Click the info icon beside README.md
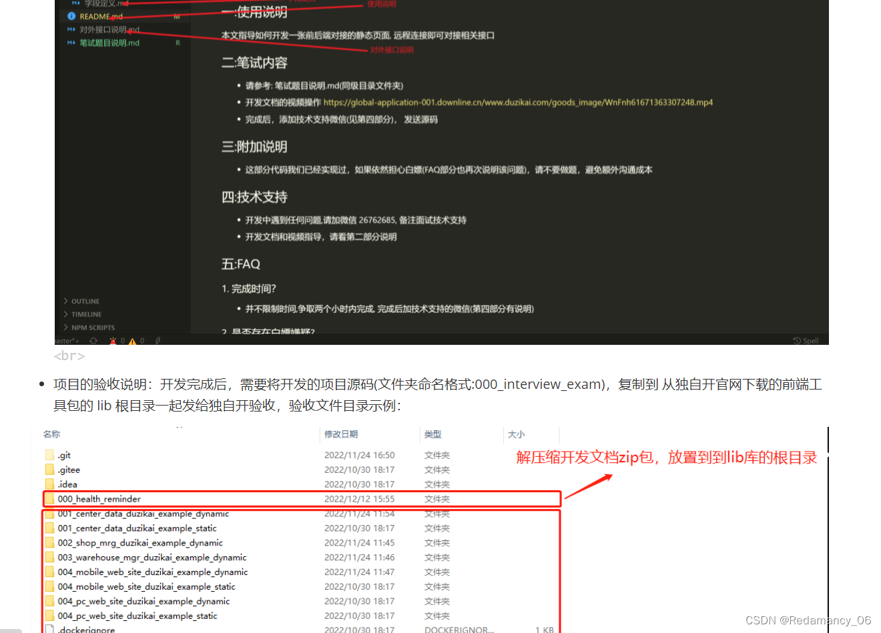 coord(71,16)
